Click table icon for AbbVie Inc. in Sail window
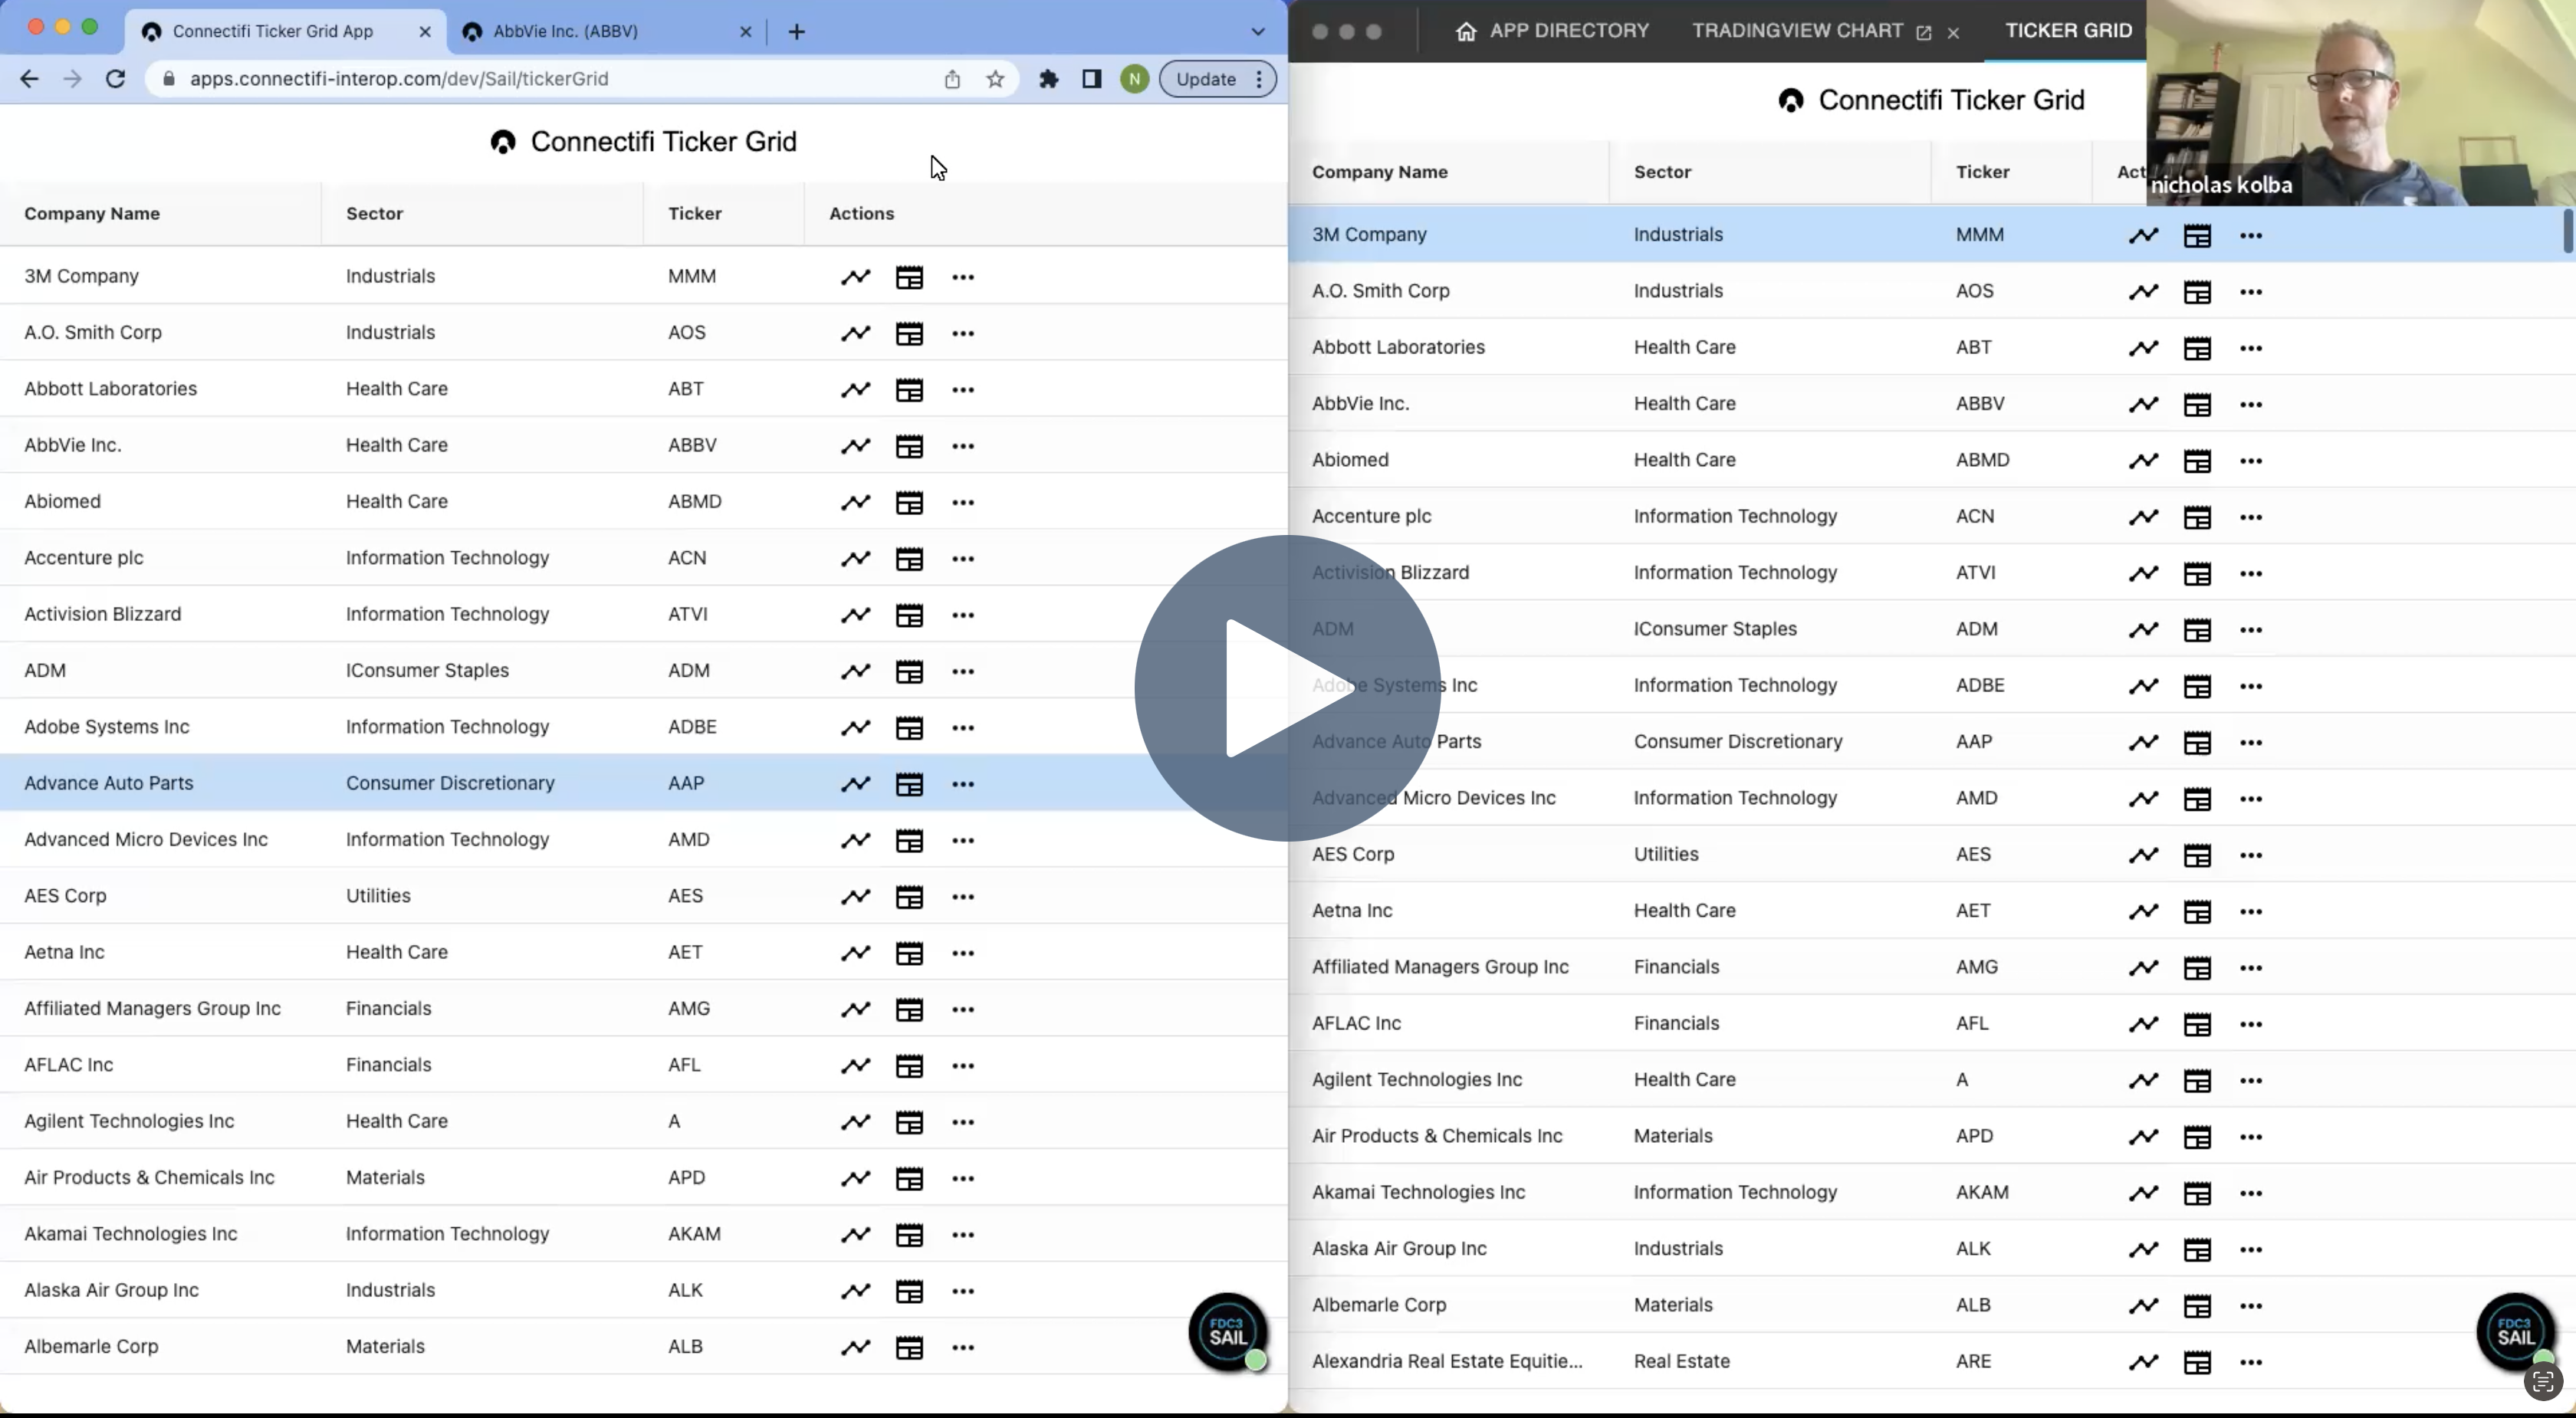Image resolution: width=2576 pixels, height=1418 pixels. 2197,405
